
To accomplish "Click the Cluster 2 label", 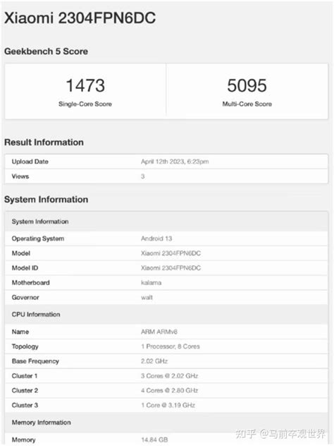I will coord(25,391).
